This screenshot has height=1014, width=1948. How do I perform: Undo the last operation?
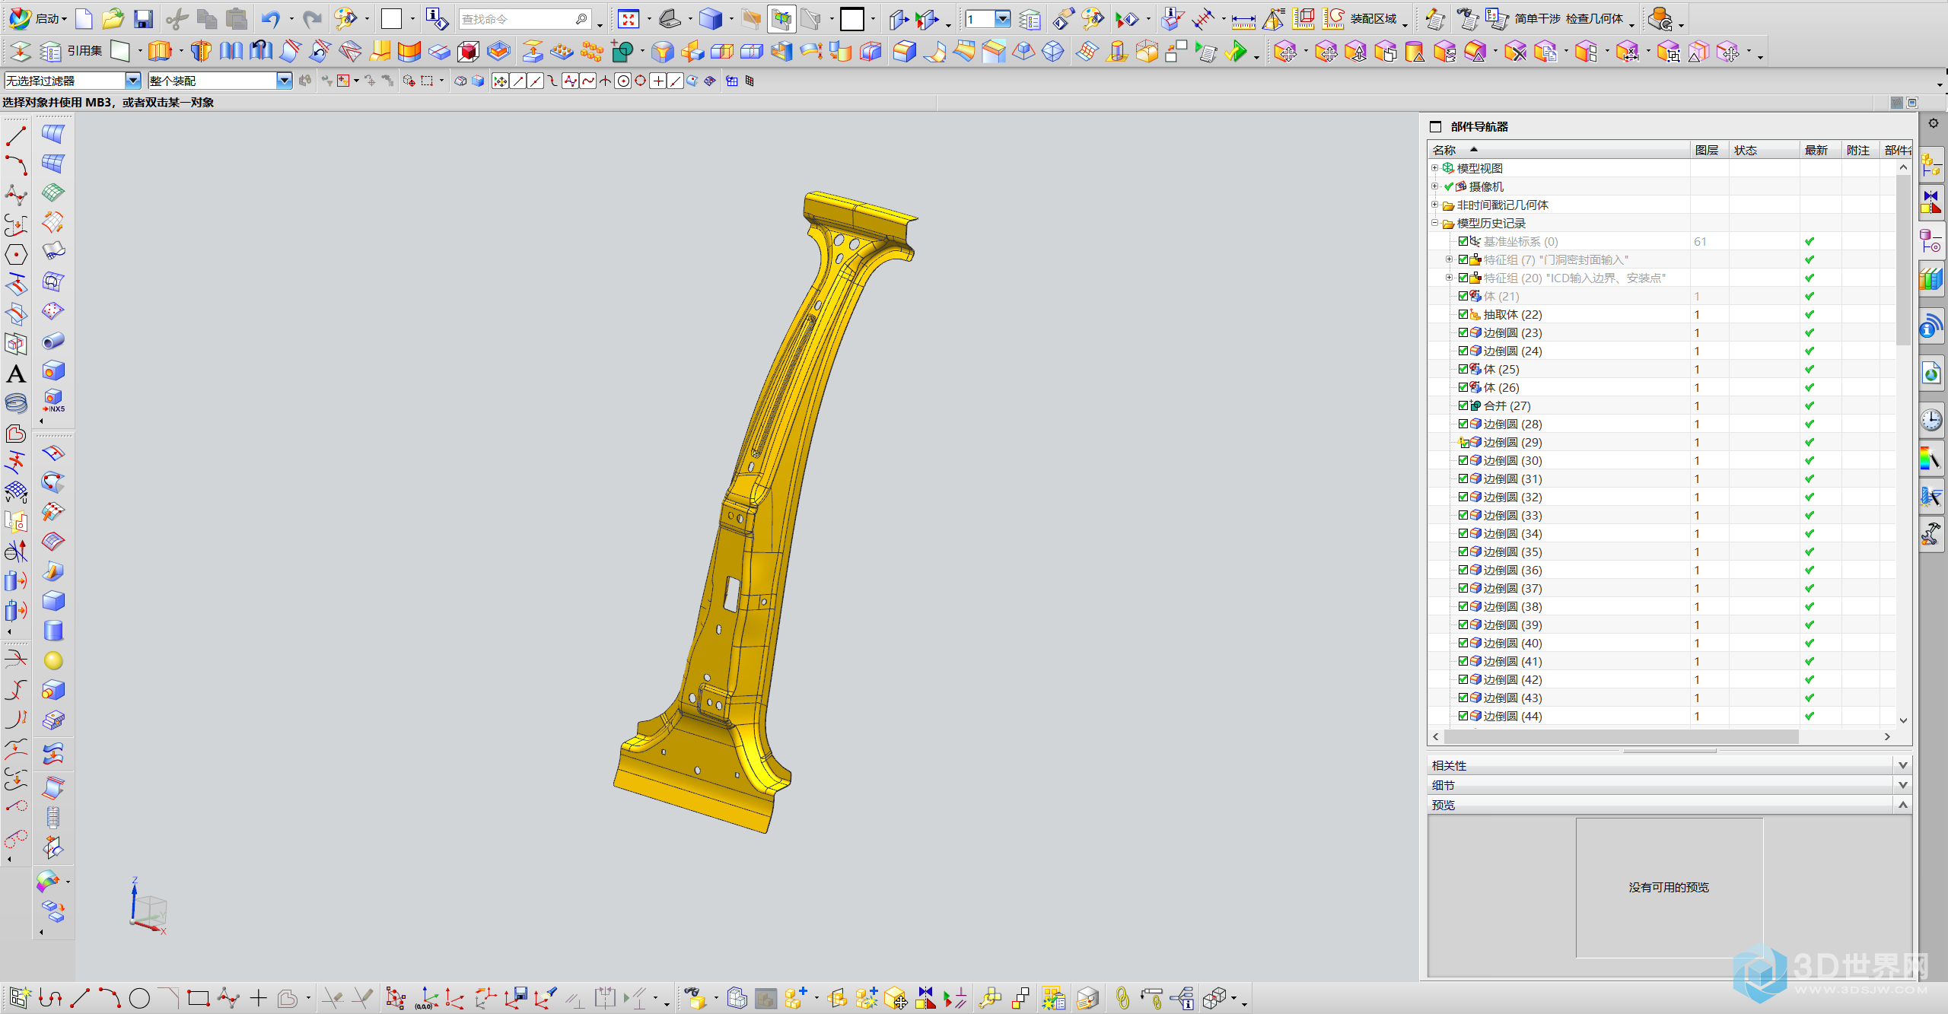[x=270, y=18]
